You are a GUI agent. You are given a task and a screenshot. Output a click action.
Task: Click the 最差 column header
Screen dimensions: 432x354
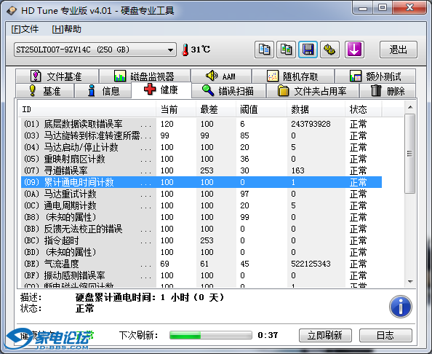(x=216, y=109)
